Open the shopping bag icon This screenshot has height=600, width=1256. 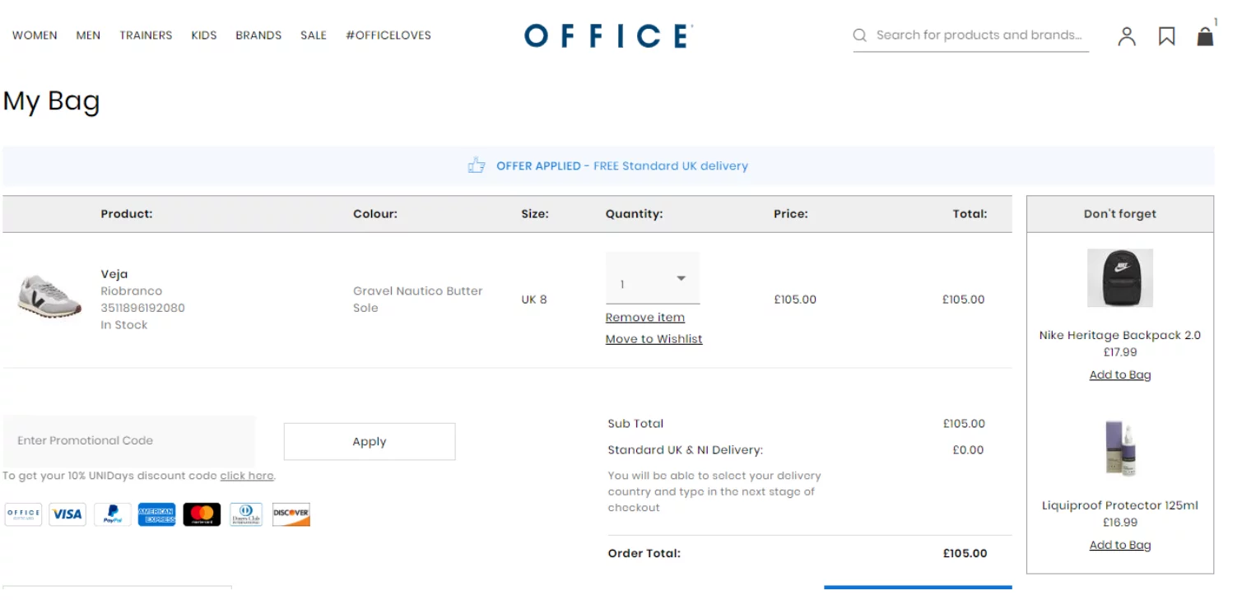coord(1205,36)
